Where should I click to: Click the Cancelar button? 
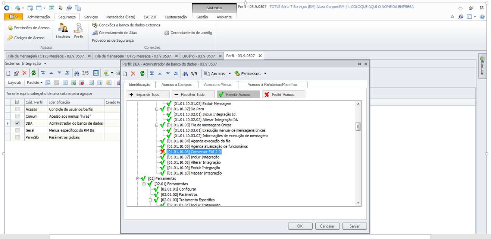tap(327, 226)
